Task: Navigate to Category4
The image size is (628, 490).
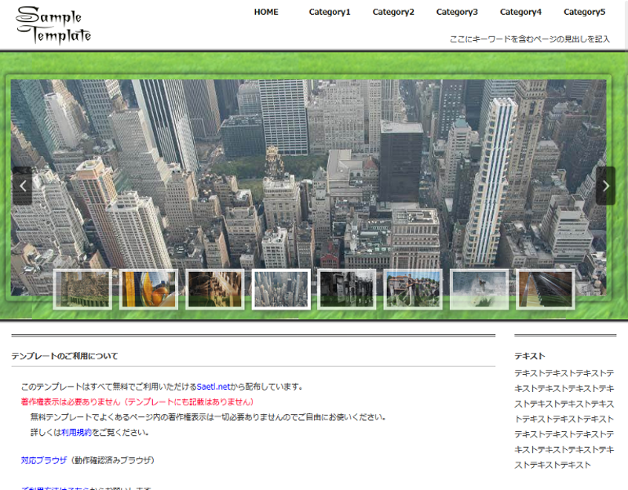Action: pyautogui.click(x=520, y=12)
